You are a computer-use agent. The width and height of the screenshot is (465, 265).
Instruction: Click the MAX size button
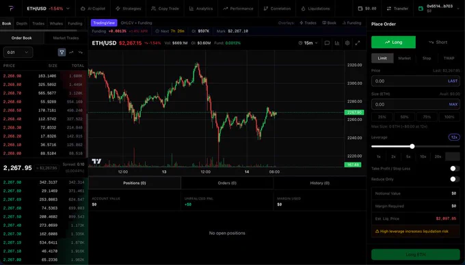[453, 104]
